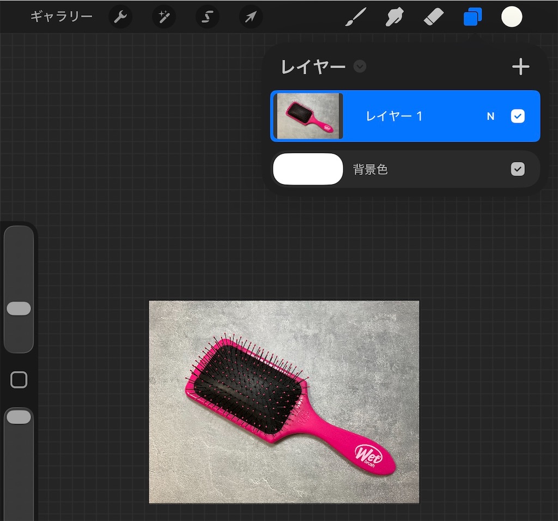Select the Brush tool
Image resolution: width=558 pixels, height=521 pixels.
(355, 17)
